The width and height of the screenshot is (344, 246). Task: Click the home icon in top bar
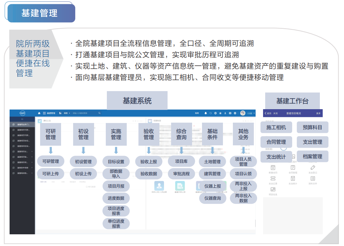point(39,113)
